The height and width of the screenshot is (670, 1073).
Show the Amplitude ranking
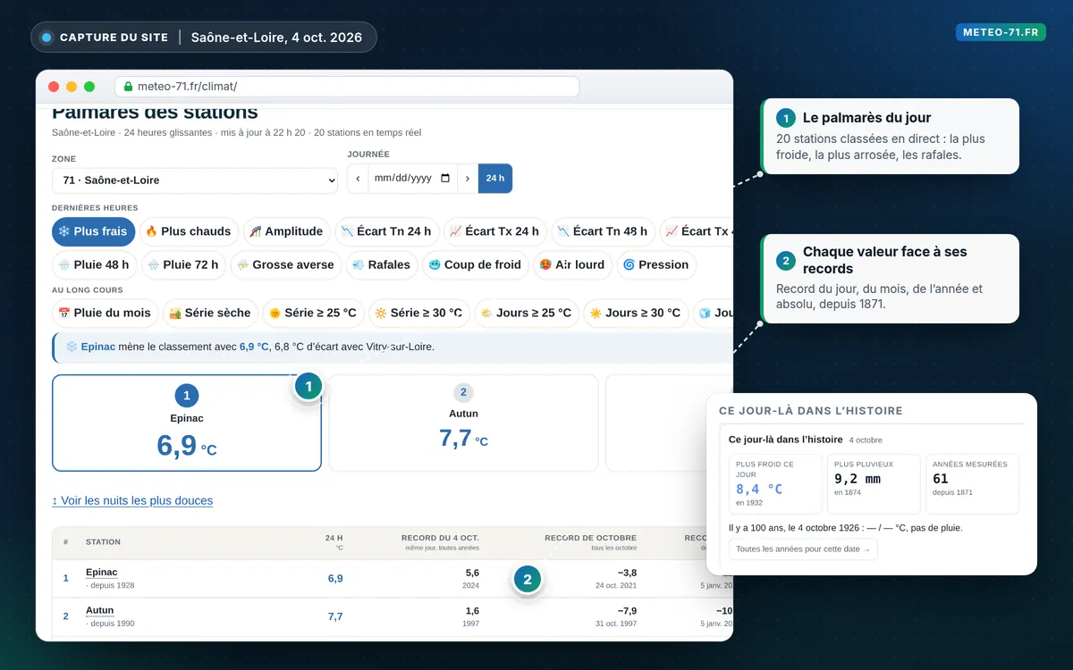286,231
